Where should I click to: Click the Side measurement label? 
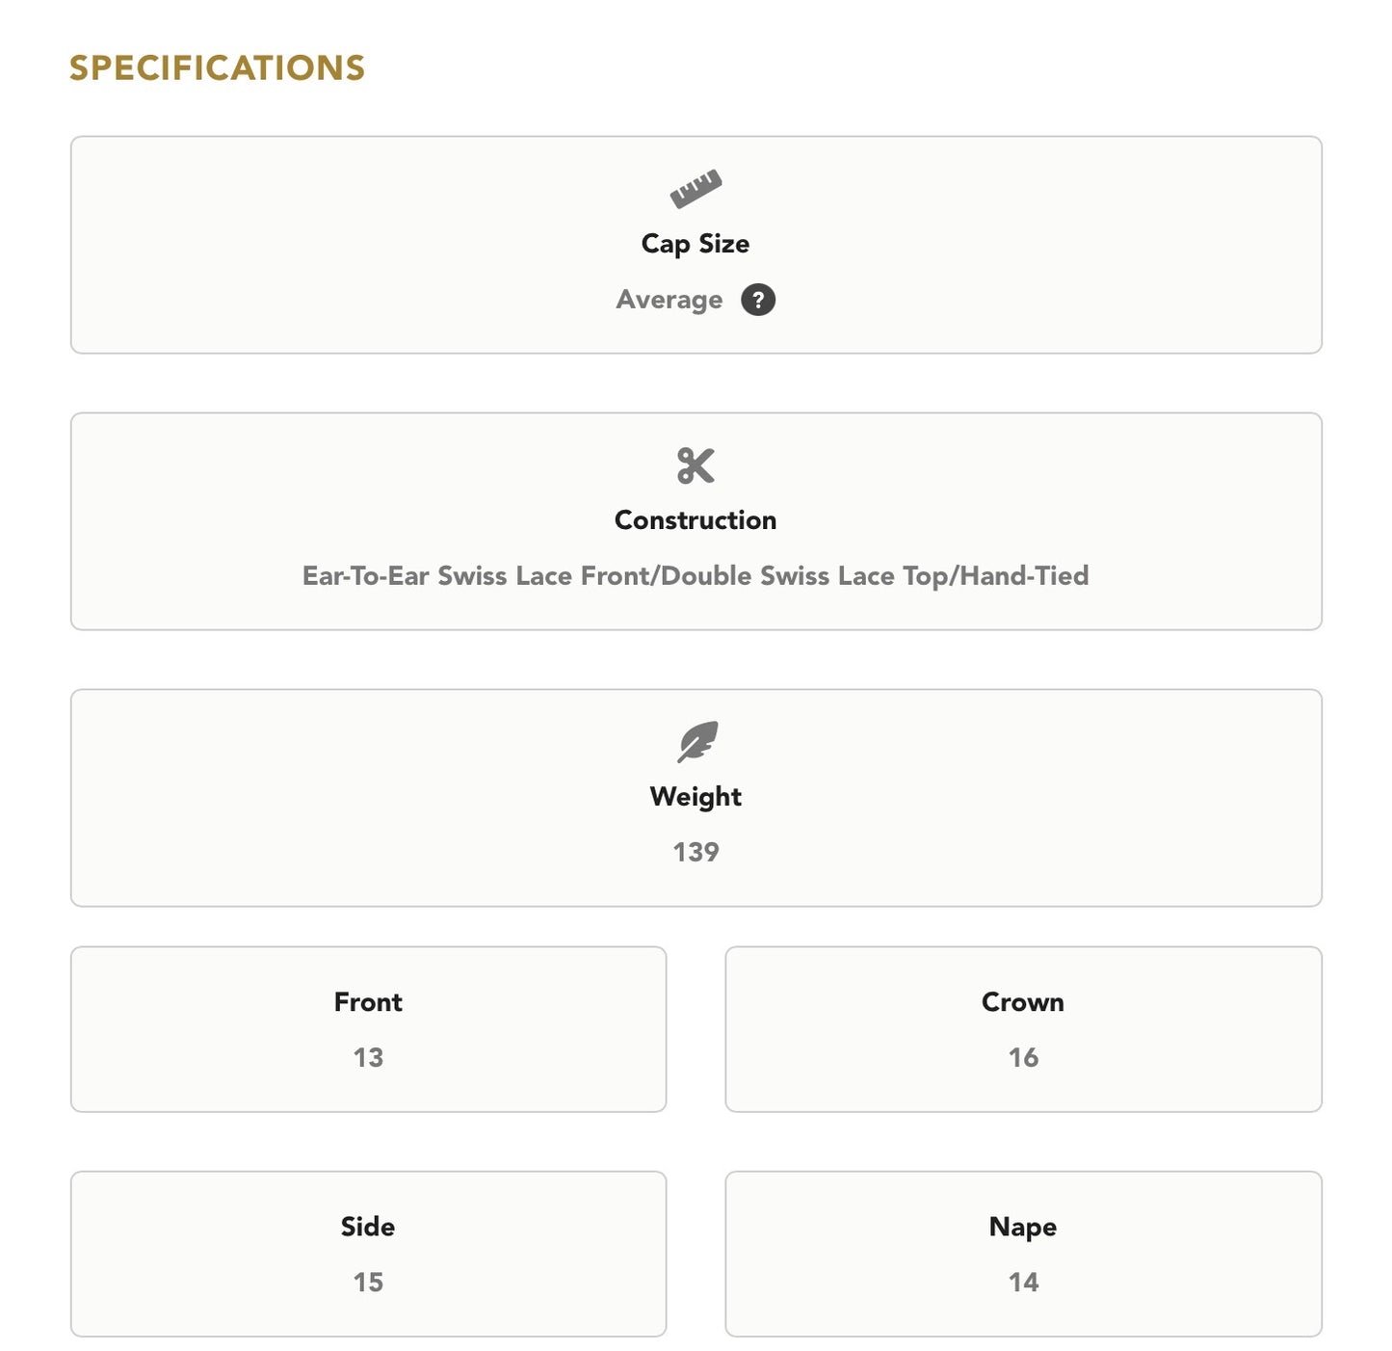pyautogui.click(x=368, y=1227)
